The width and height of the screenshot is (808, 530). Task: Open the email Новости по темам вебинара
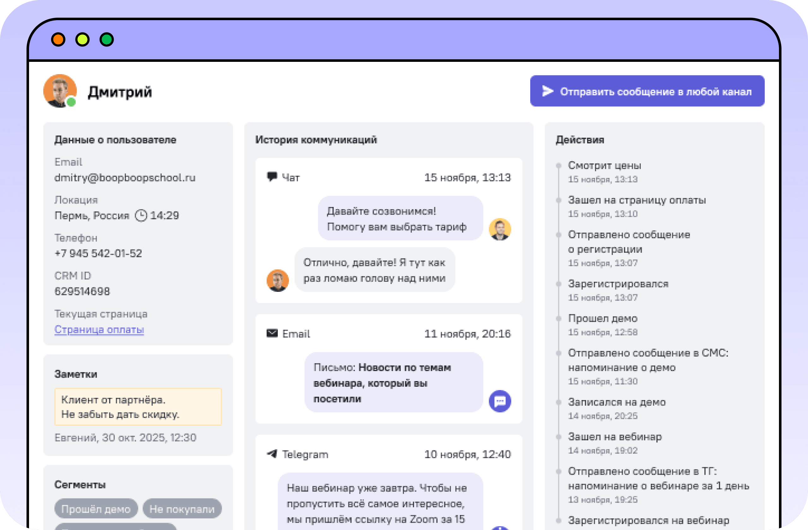click(x=394, y=382)
